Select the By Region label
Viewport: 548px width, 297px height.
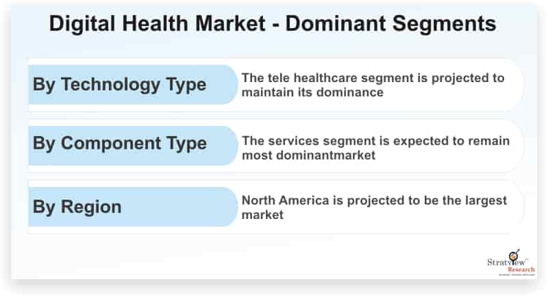click(77, 207)
